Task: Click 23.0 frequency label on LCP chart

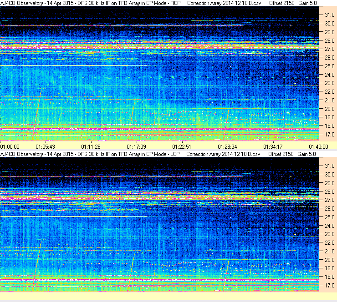Action: [329, 234]
